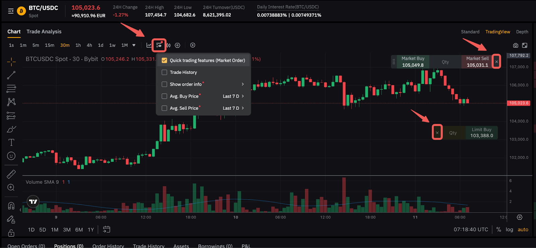The width and height of the screenshot is (536, 248).
Task: Click the Qty field of Limit Buy
Action: (453, 133)
